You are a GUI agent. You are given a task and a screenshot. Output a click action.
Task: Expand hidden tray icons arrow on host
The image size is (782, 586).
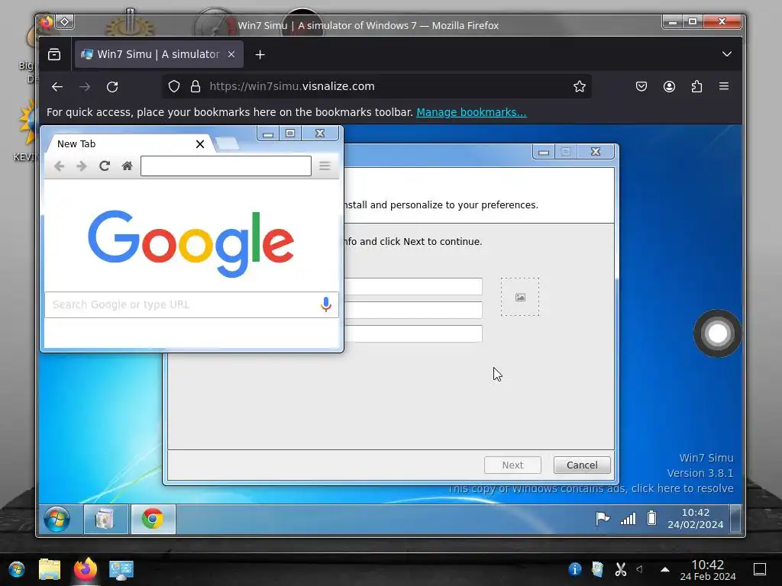pos(665,569)
